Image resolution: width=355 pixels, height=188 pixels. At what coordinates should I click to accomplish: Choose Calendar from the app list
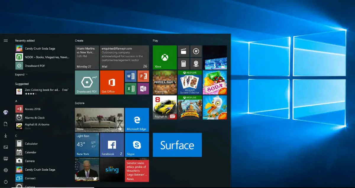click(30, 152)
